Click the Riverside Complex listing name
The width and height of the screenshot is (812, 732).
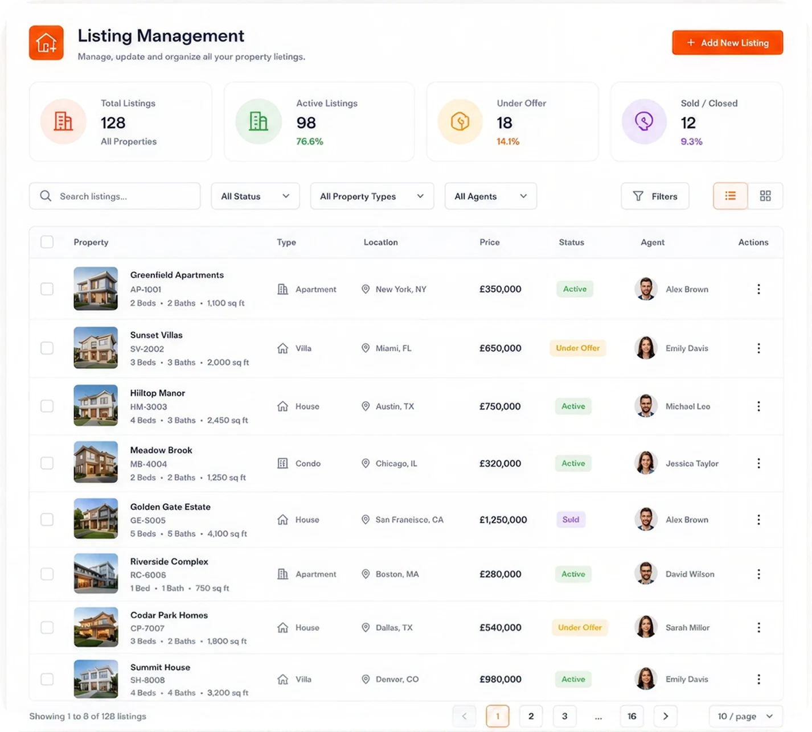169,561
